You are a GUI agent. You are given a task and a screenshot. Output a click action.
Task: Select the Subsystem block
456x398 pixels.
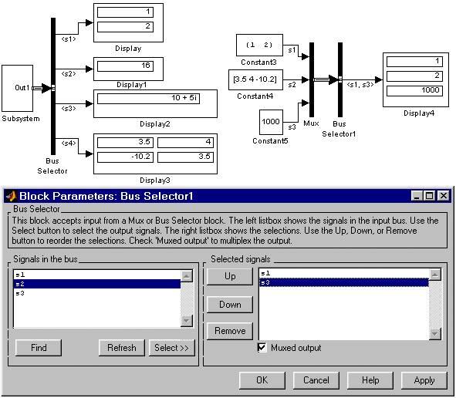click(18, 89)
